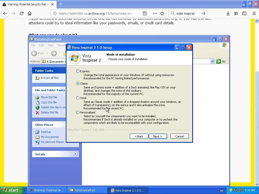Click scroll-up arrow of browser scrollbar
259x194 pixels.
pyautogui.click(x=257, y=21)
